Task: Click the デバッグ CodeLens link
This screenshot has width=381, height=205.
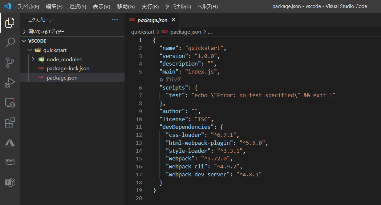Action: 173,80
